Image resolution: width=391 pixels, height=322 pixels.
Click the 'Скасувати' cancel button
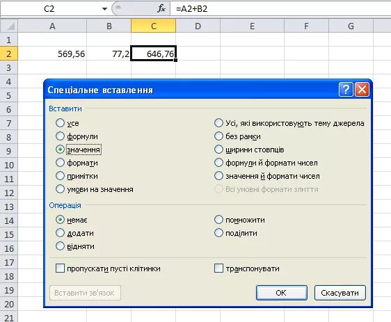click(x=340, y=293)
